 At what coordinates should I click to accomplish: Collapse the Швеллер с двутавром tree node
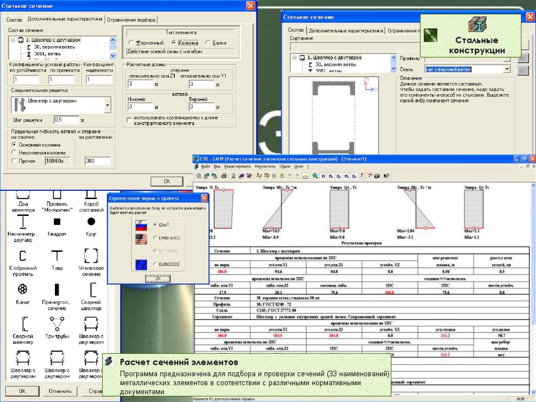(x=14, y=40)
